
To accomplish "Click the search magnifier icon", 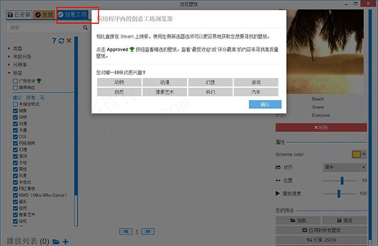I will (85, 28).
